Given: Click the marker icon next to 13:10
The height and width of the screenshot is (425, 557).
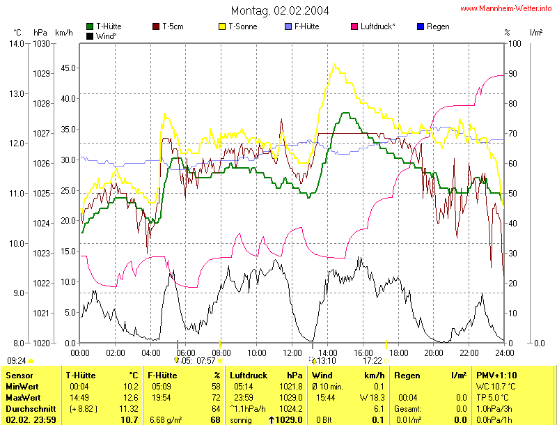Looking at the screenshot, I should pos(313,360).
